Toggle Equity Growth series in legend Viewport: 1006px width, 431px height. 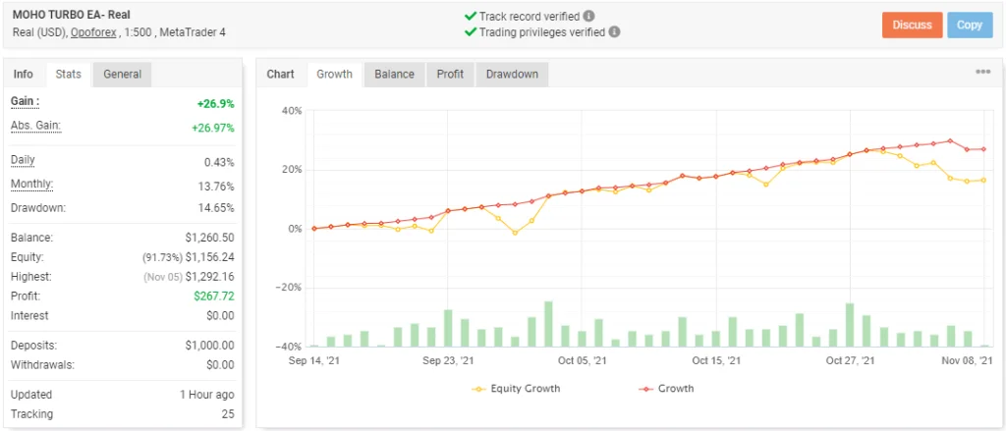click(x=517, y=389)
